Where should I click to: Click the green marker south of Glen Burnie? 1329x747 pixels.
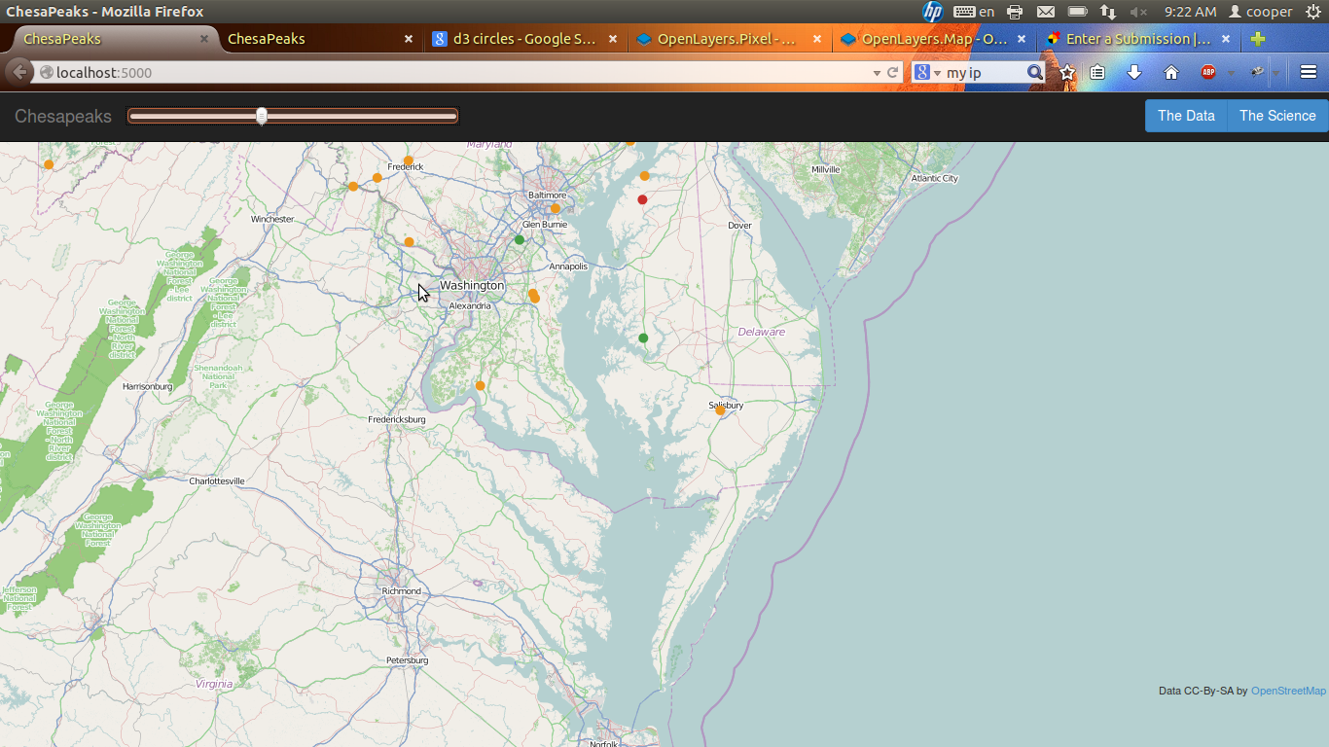tap(520, 239)
